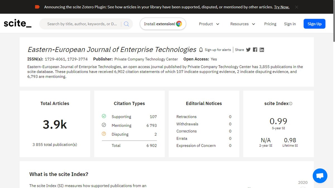Click the 2020 chart year label
The width and height of the screenshot is (335, 188).
click(303, 182)
